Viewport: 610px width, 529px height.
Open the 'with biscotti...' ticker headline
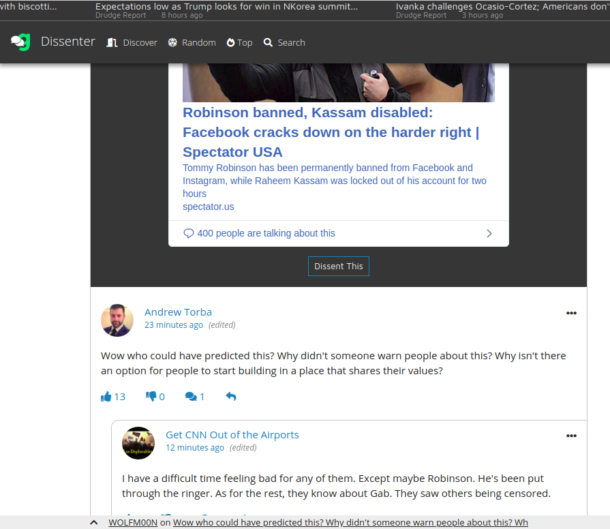28,6
